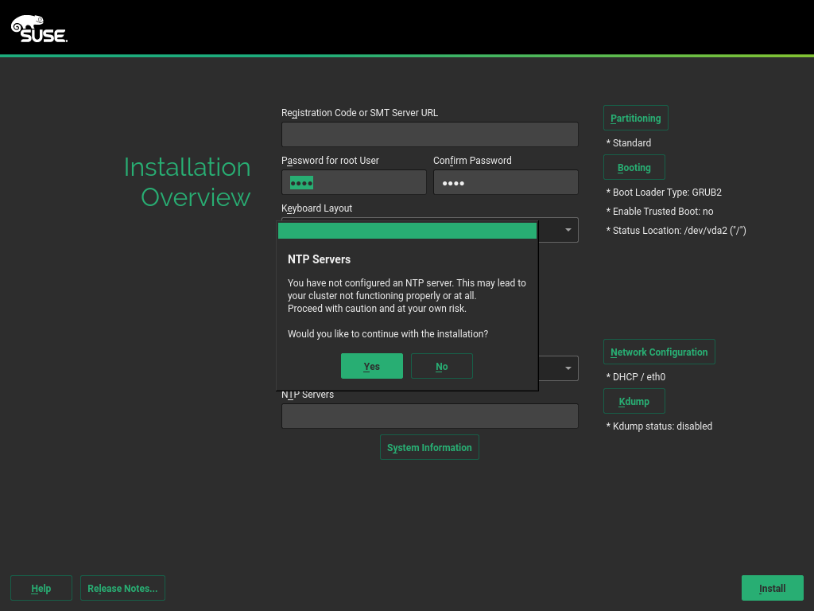Image resolution: width=814 pixels, height=611 pixels.
Task: Open the Kdump settings
Action: (634, 401)
